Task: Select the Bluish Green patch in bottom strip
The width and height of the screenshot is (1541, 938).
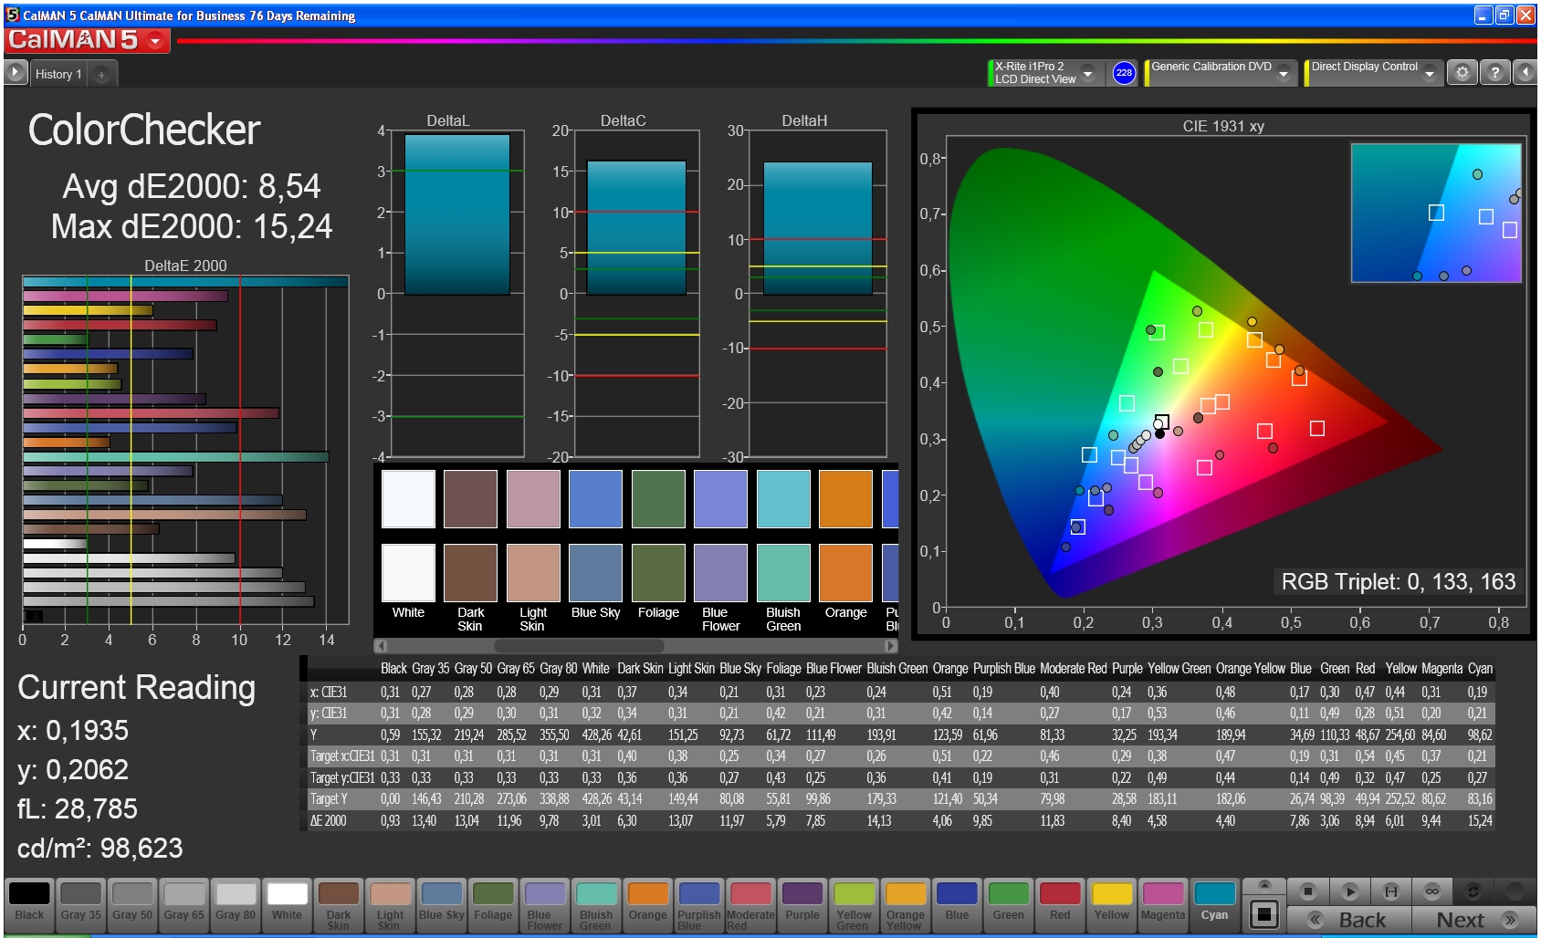Action: click(596, 904)
